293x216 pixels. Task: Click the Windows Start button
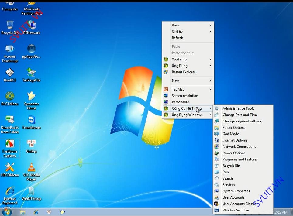[x=7, y=212]
